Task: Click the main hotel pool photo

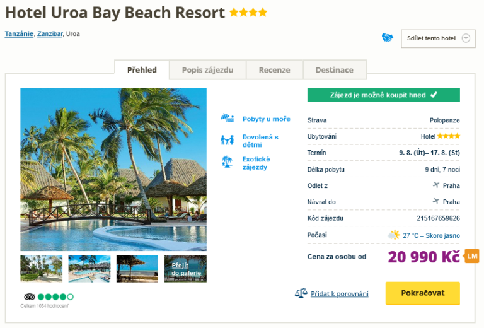Action: 113,169
